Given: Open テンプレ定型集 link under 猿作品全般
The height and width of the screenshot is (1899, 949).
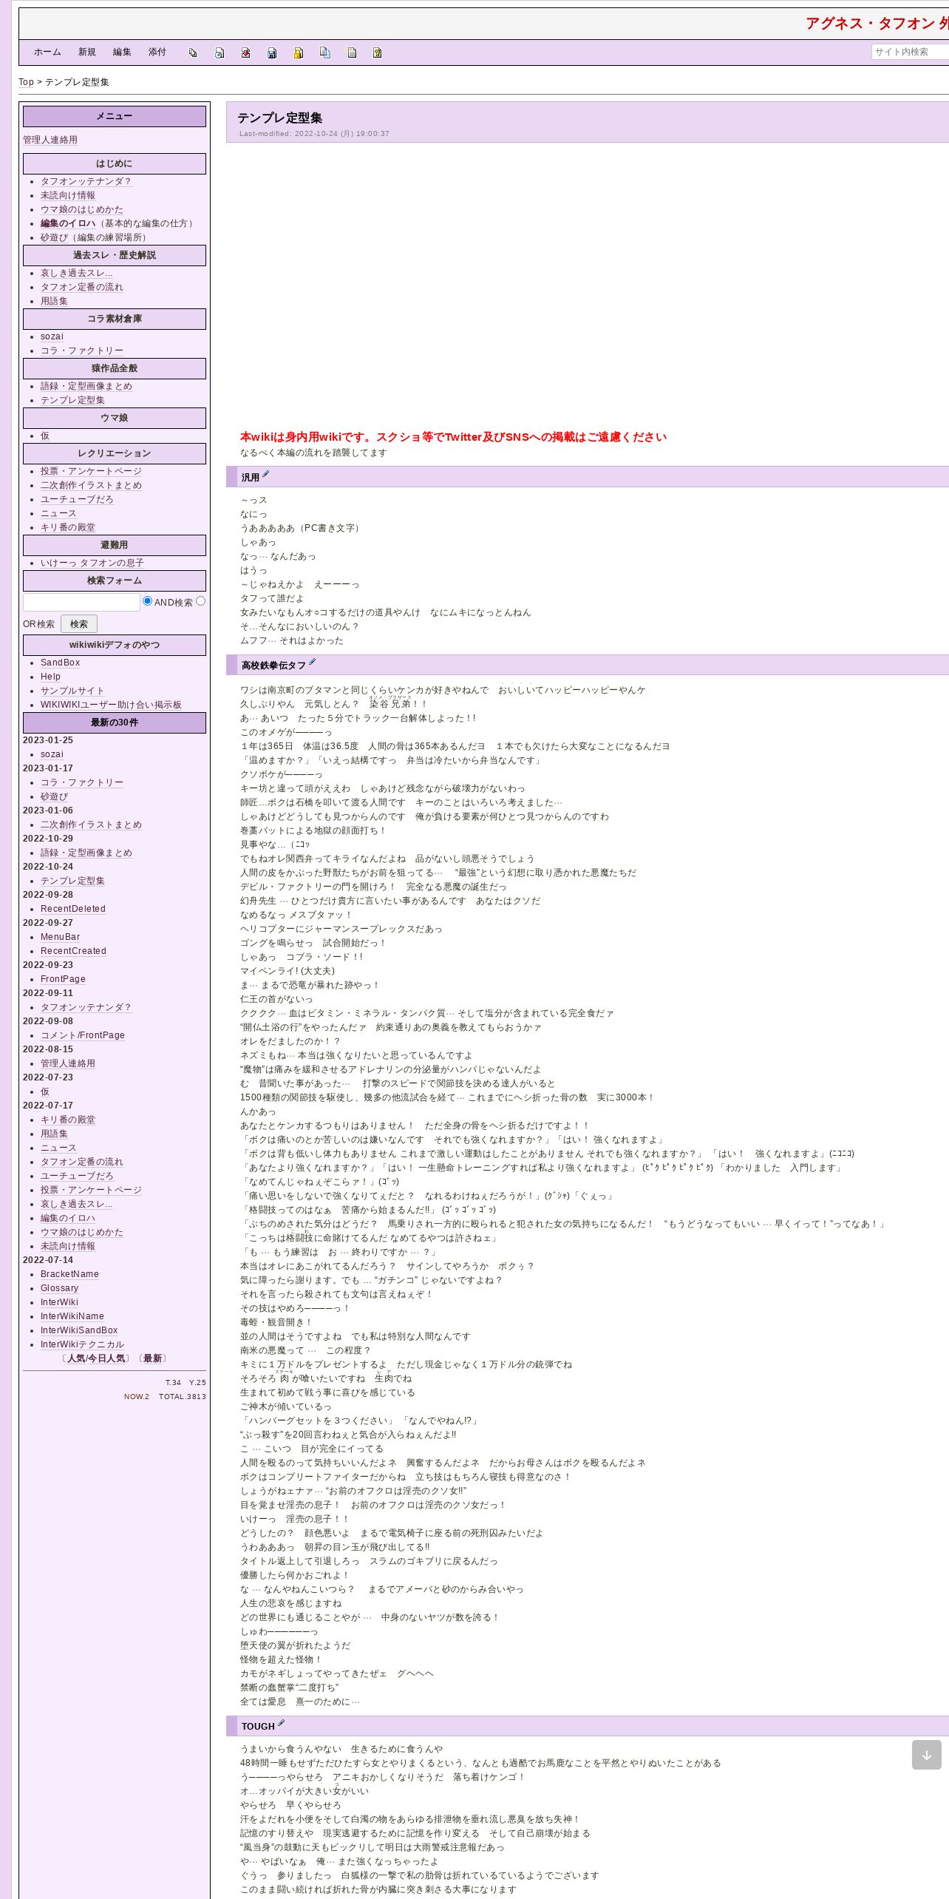Looking at the screenshot, I should pyautogui.click(x=72, y=400).
